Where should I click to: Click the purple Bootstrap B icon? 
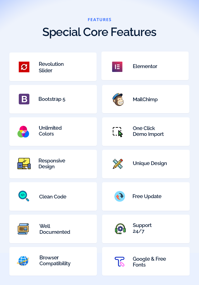coord(24,99)
